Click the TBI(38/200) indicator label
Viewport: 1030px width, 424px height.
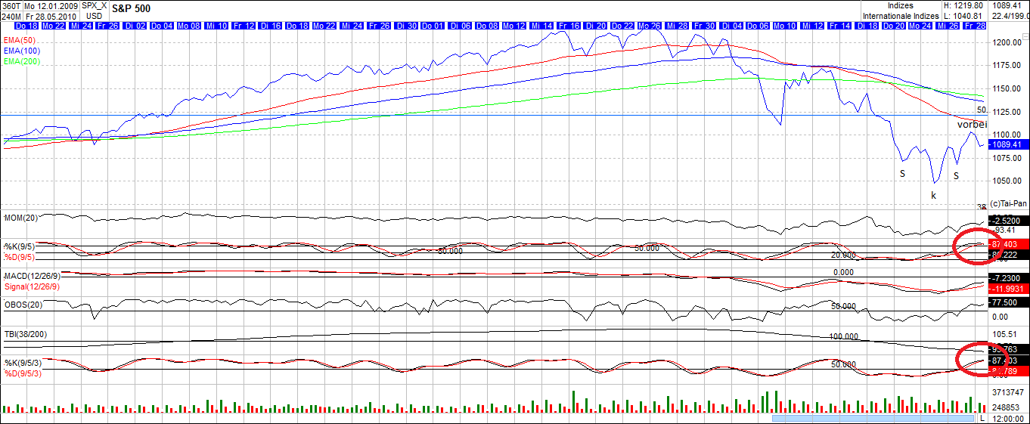point(26,334)
